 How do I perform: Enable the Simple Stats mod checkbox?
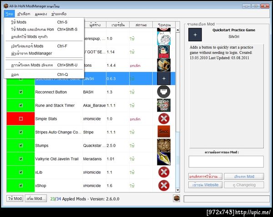pos(21,118)
